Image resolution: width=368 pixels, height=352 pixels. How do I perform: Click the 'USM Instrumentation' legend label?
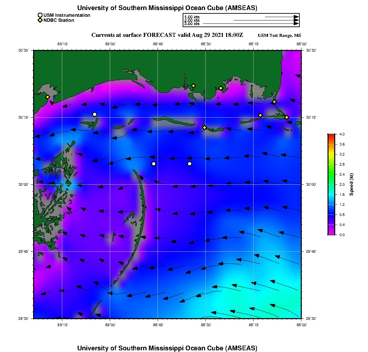coord(67,15)
